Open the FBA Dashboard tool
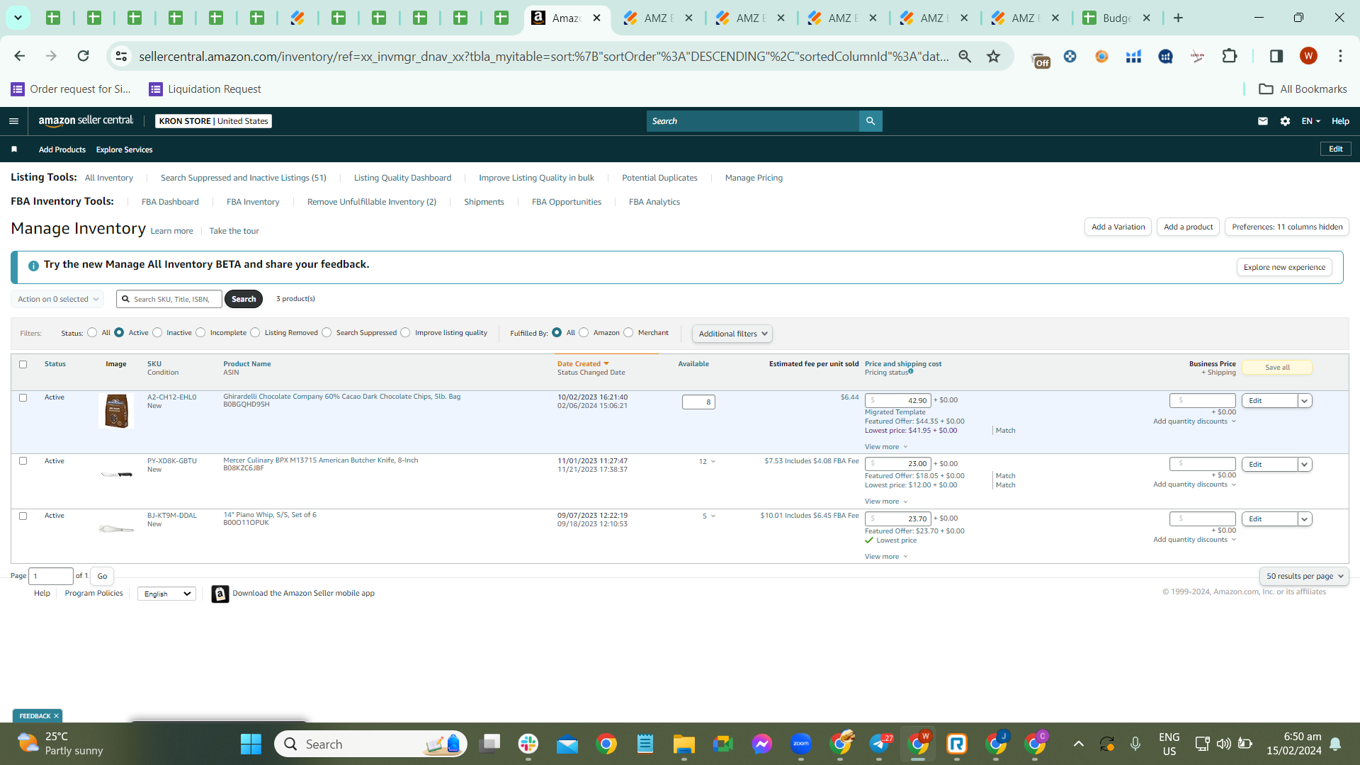Viewport: 1360px width, 765px height. point(170,202)
